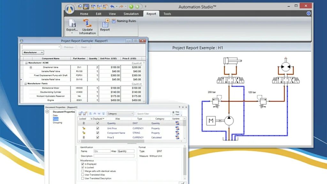Click the Update icon for the Price $ row
This screenshot has width=327, height=184.
click(177, 137)
